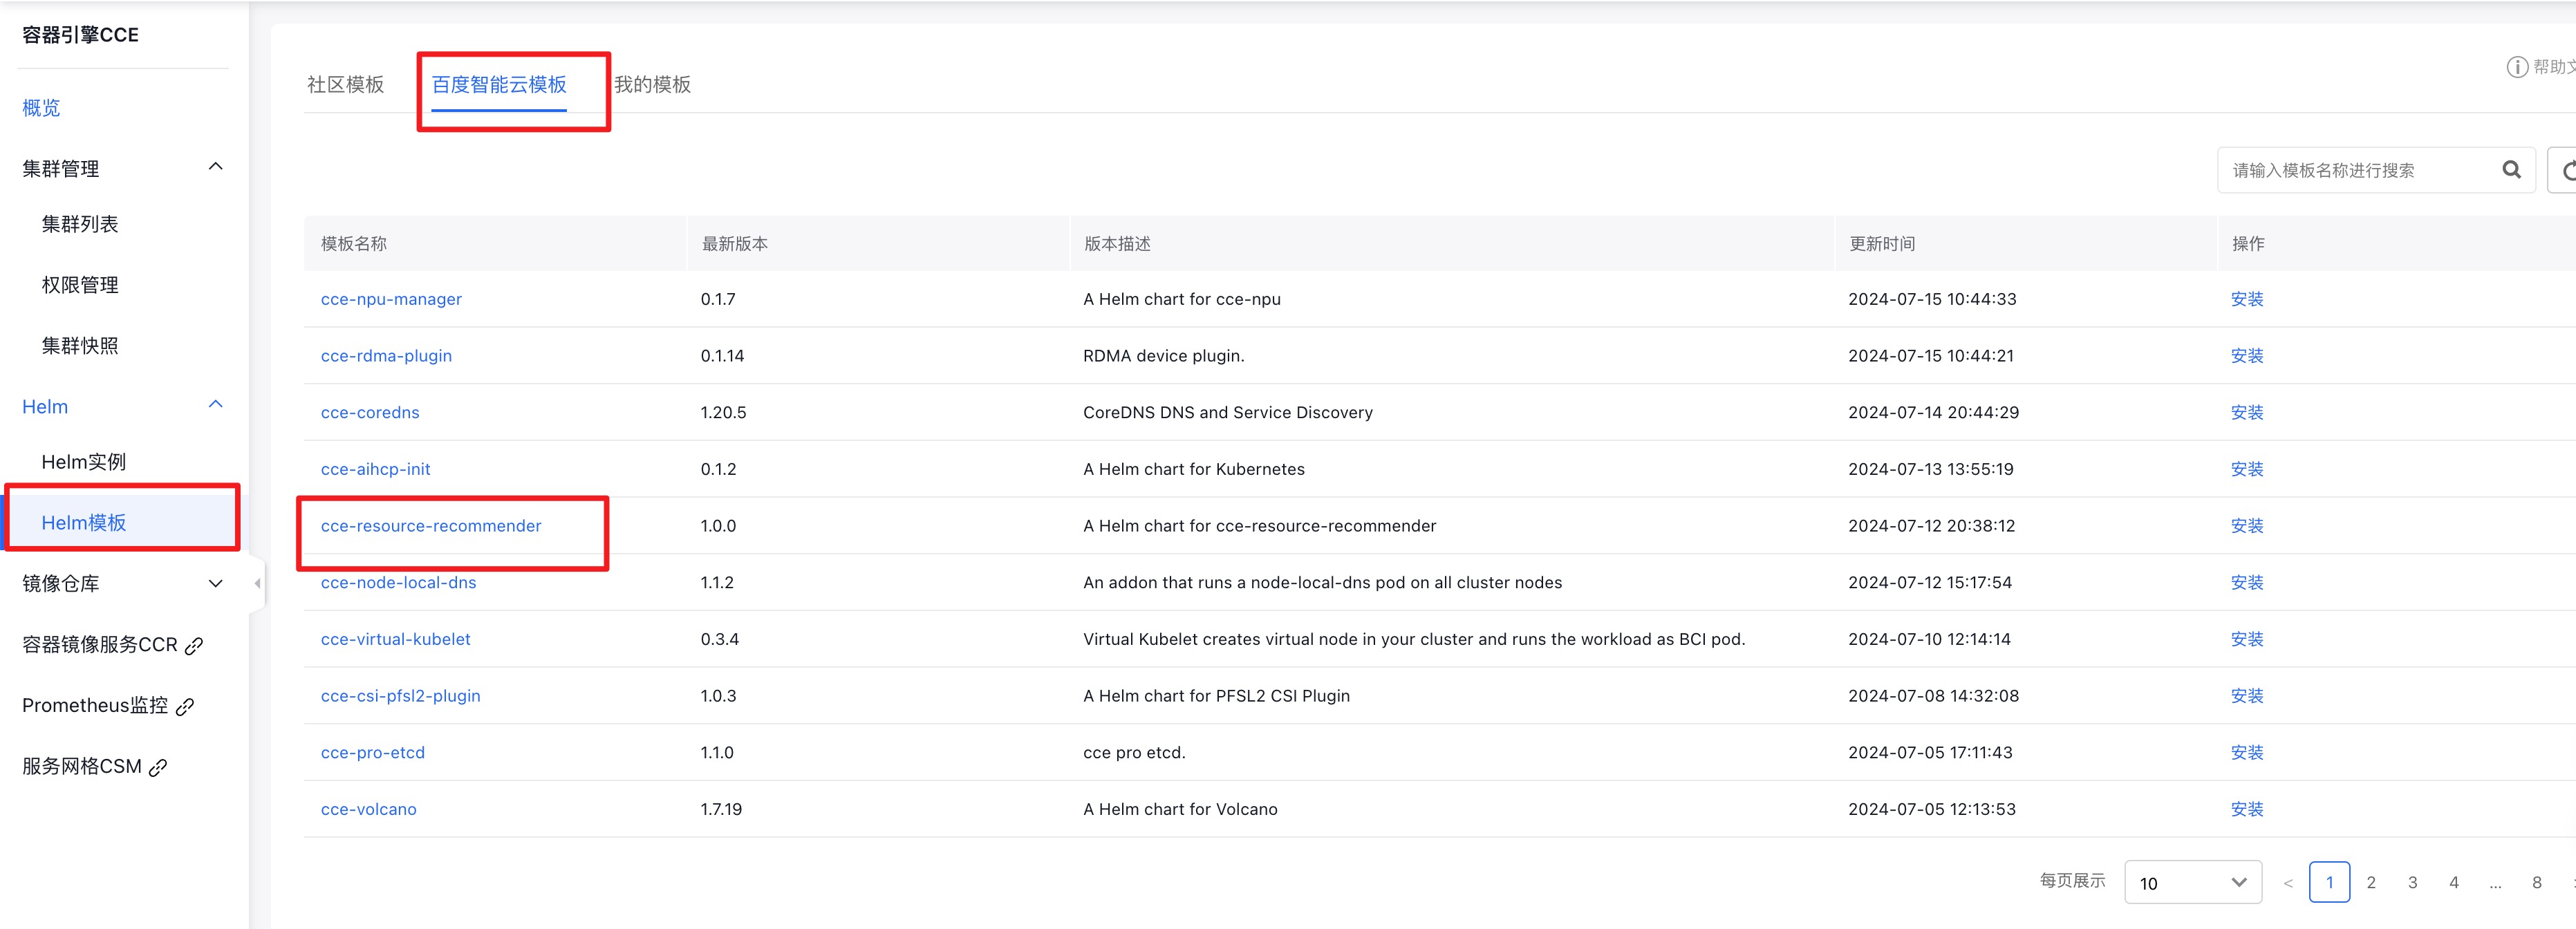Open the cce-volcano template
This screenshot has height=929, width=2576.
[x=368, y=809]
